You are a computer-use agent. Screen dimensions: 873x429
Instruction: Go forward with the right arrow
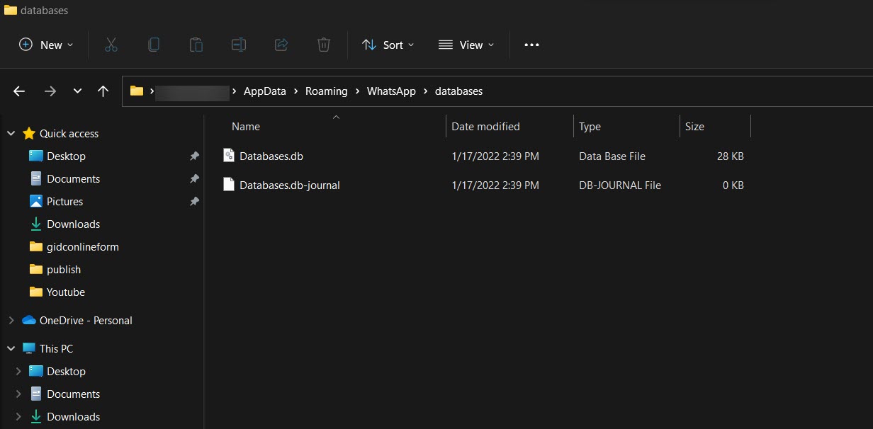tap(50, 91)
